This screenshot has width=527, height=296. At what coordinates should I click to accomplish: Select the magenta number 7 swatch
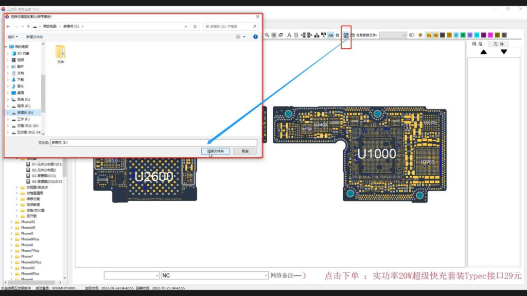[490, 35]
